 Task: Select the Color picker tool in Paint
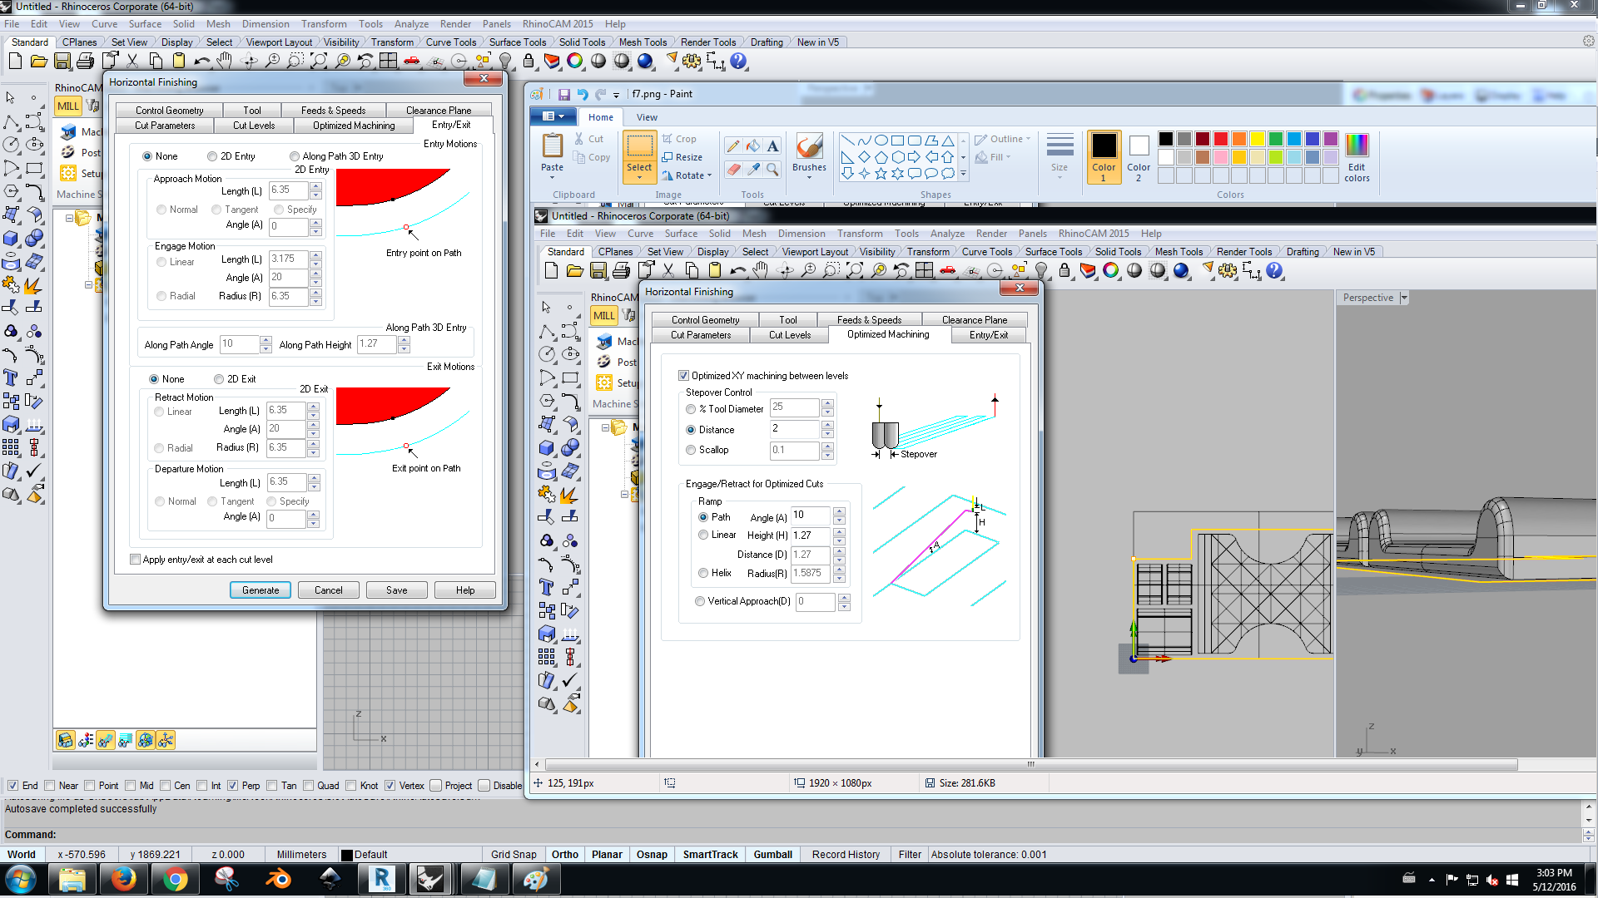click(753, 169)
